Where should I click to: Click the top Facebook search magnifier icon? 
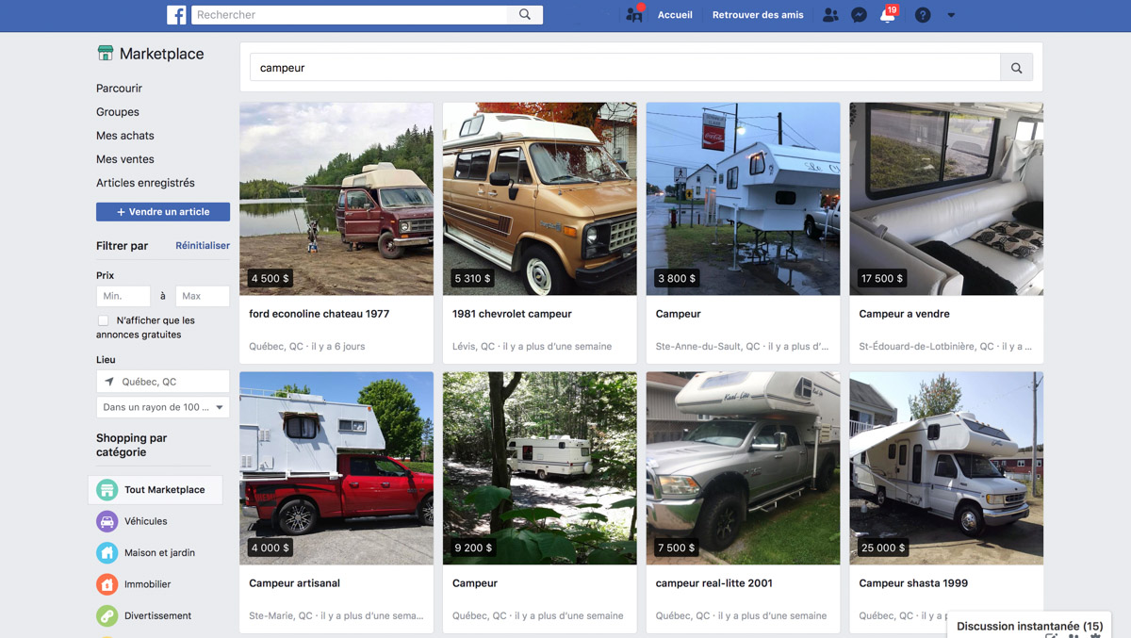(x=525, y=15)
